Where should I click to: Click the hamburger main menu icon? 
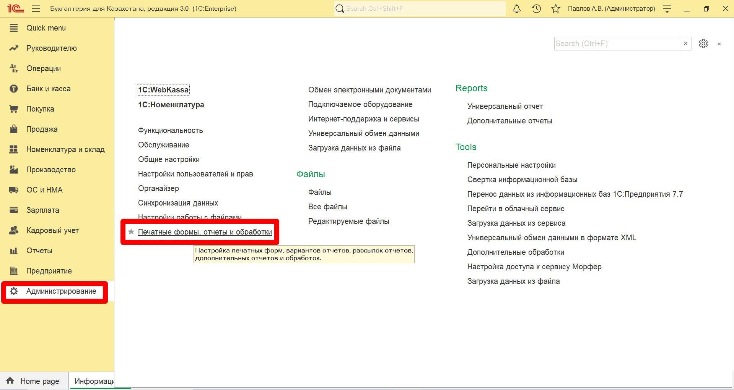(x=36, y=8)
